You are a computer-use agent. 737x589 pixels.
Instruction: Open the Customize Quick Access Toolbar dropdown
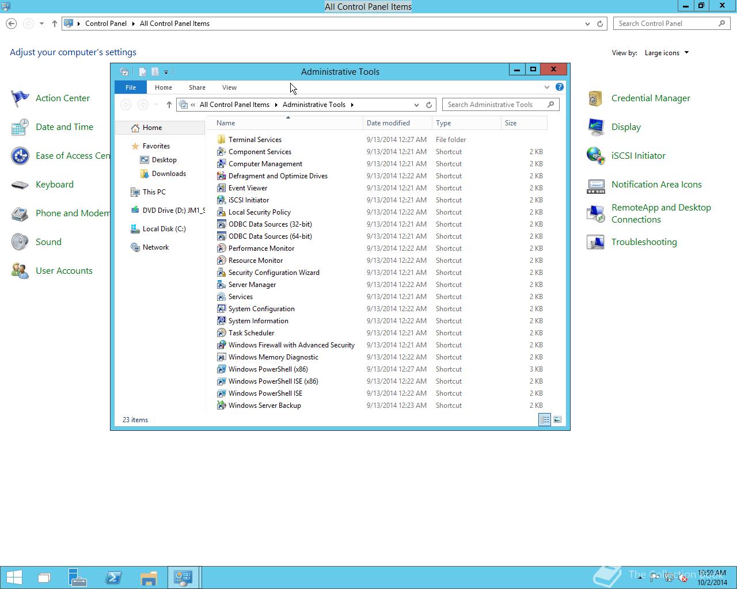pyautogui.click(x=166, y=72)
